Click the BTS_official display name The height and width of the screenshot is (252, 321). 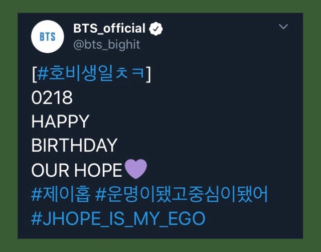coord(109,28)
